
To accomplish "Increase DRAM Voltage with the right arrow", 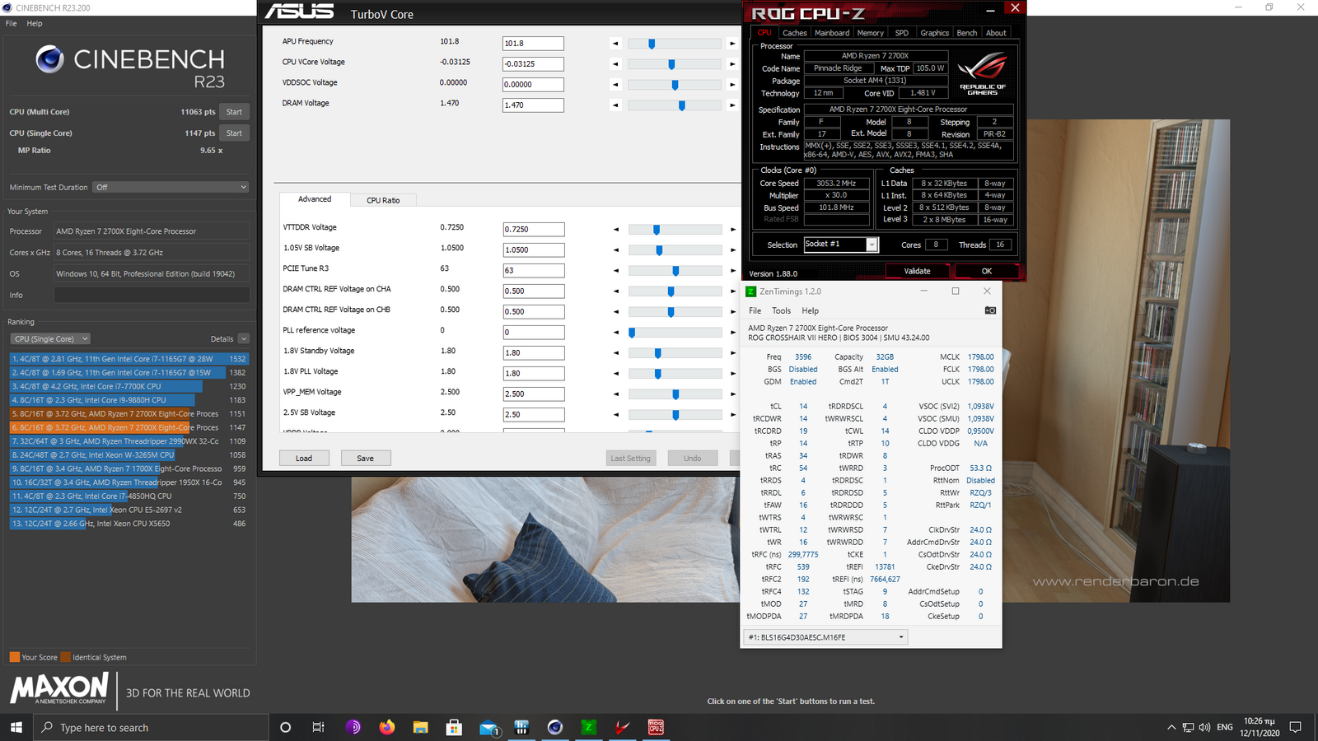I will pyautogui.click(x=732, y=105).
